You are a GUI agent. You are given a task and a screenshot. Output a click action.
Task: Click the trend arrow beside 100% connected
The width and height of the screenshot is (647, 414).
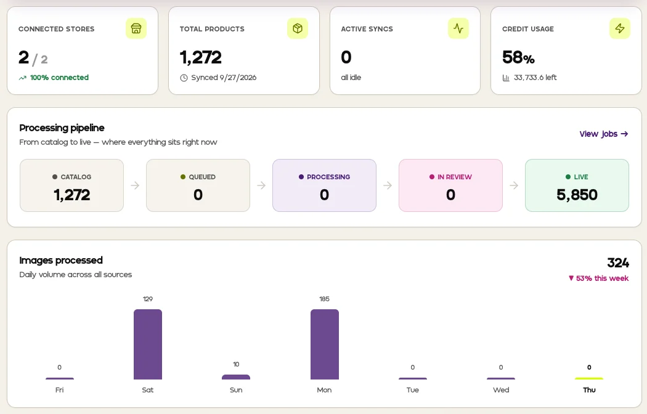(23, 78)
